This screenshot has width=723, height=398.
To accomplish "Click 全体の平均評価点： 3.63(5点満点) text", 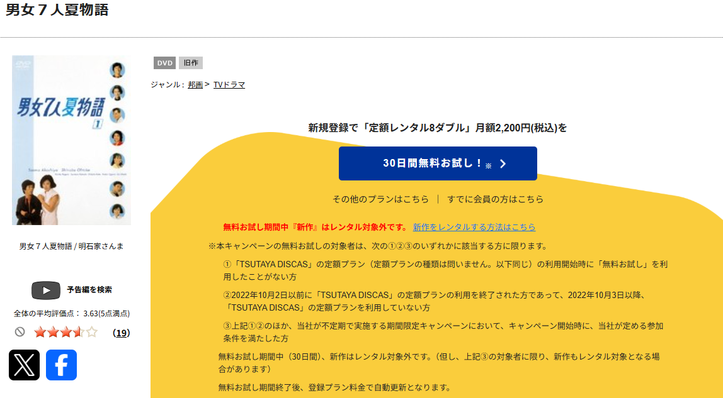I will [x=71, y=313].
